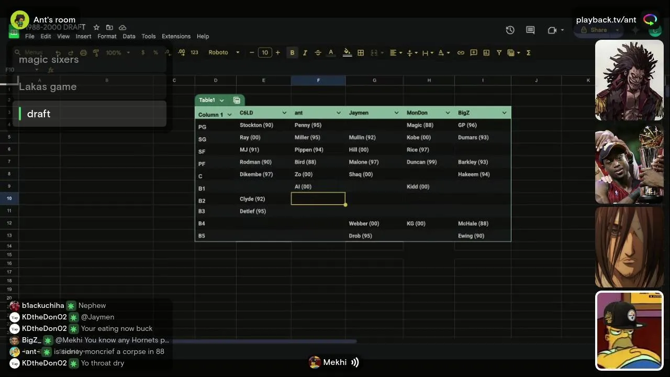The width and height of the screenshot is (670, 377).
Task: Select cell containing Hakeem (94)
Action: point(483,174)
